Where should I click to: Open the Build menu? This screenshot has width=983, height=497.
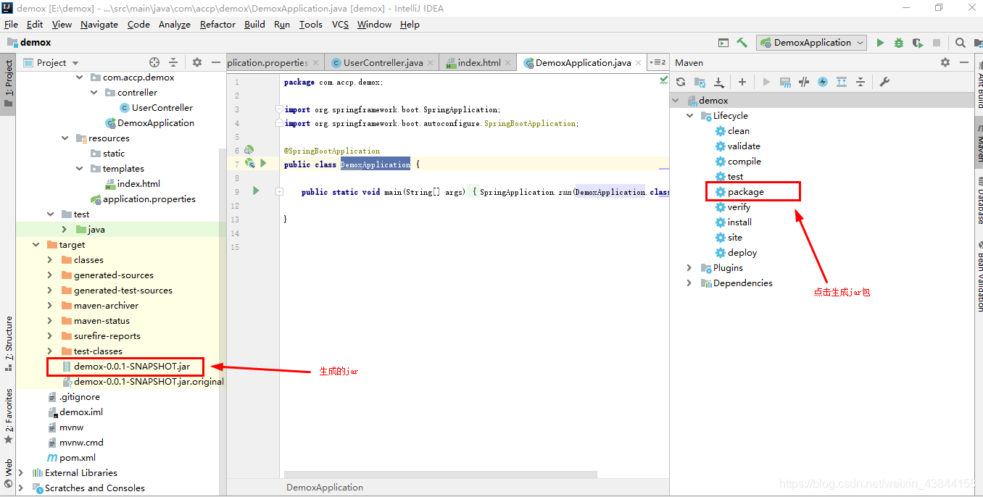(254, 25)
